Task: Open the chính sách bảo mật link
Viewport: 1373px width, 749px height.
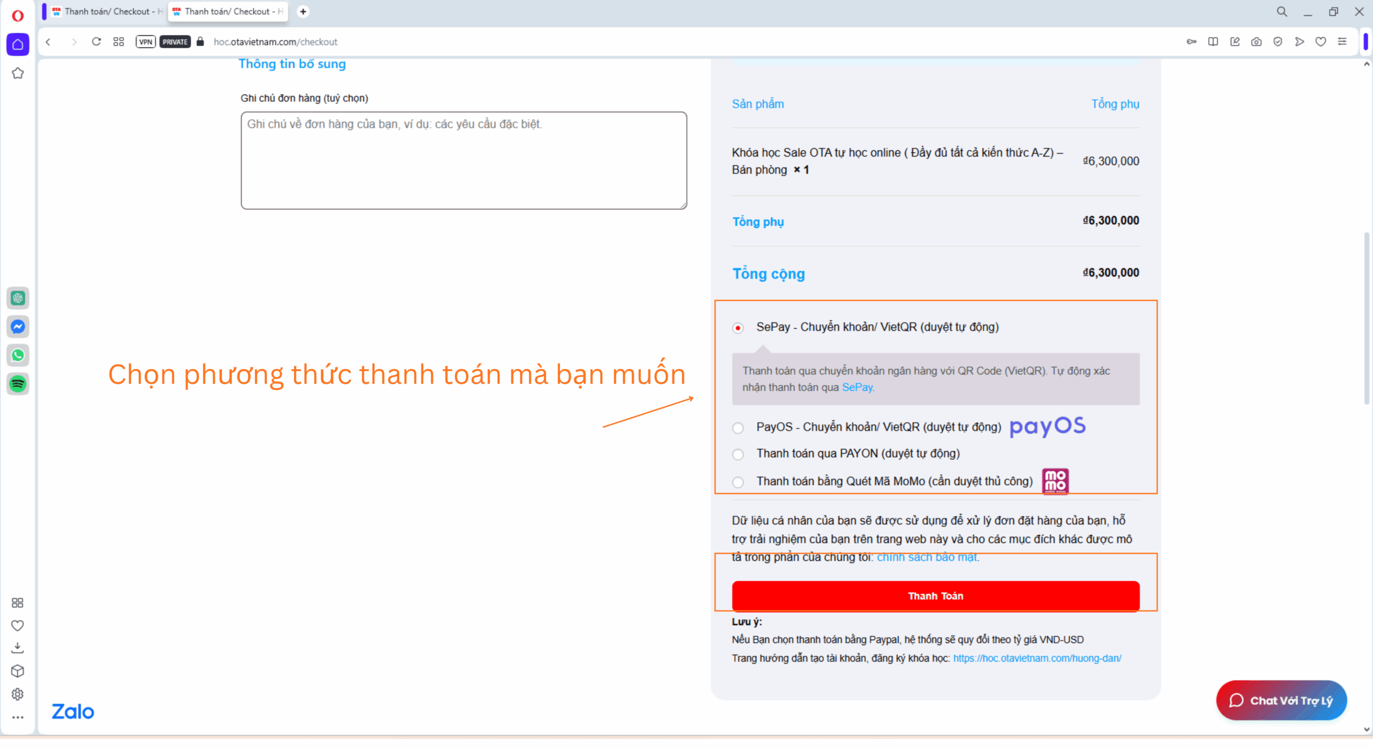Action: [927, 557]
